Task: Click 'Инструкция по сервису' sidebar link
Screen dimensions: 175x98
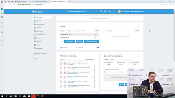Action: click(x=40, y=53)
